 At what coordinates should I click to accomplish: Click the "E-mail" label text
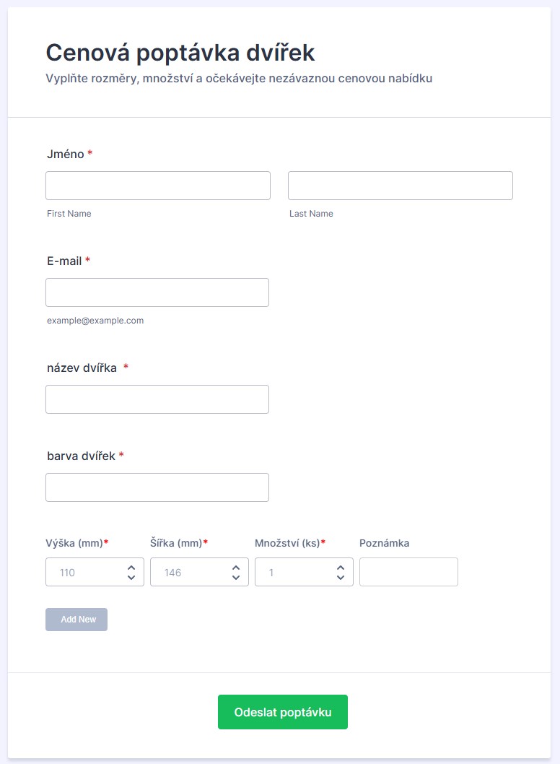[64, 261]
